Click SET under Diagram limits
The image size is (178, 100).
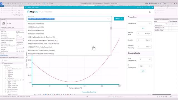[x=143, y=71]
